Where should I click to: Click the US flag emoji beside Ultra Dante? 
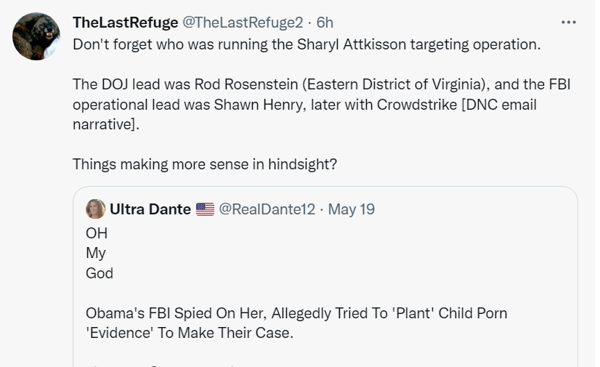206,210
